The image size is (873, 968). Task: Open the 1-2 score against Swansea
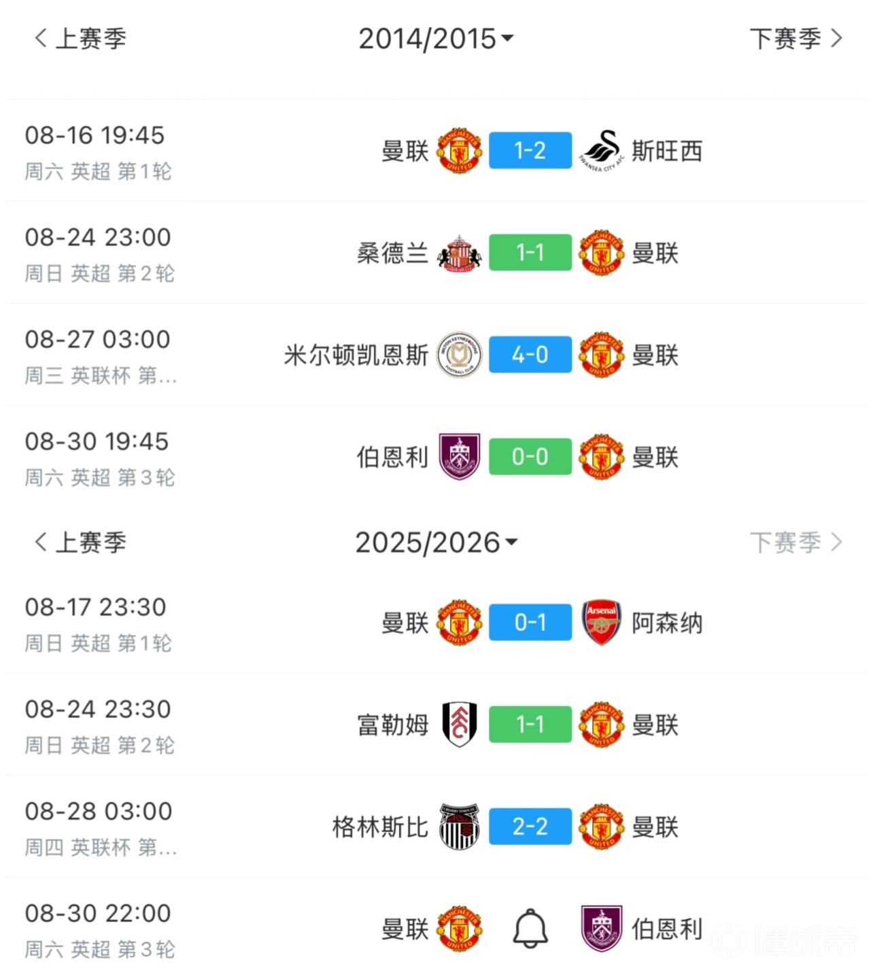(530, 150)
